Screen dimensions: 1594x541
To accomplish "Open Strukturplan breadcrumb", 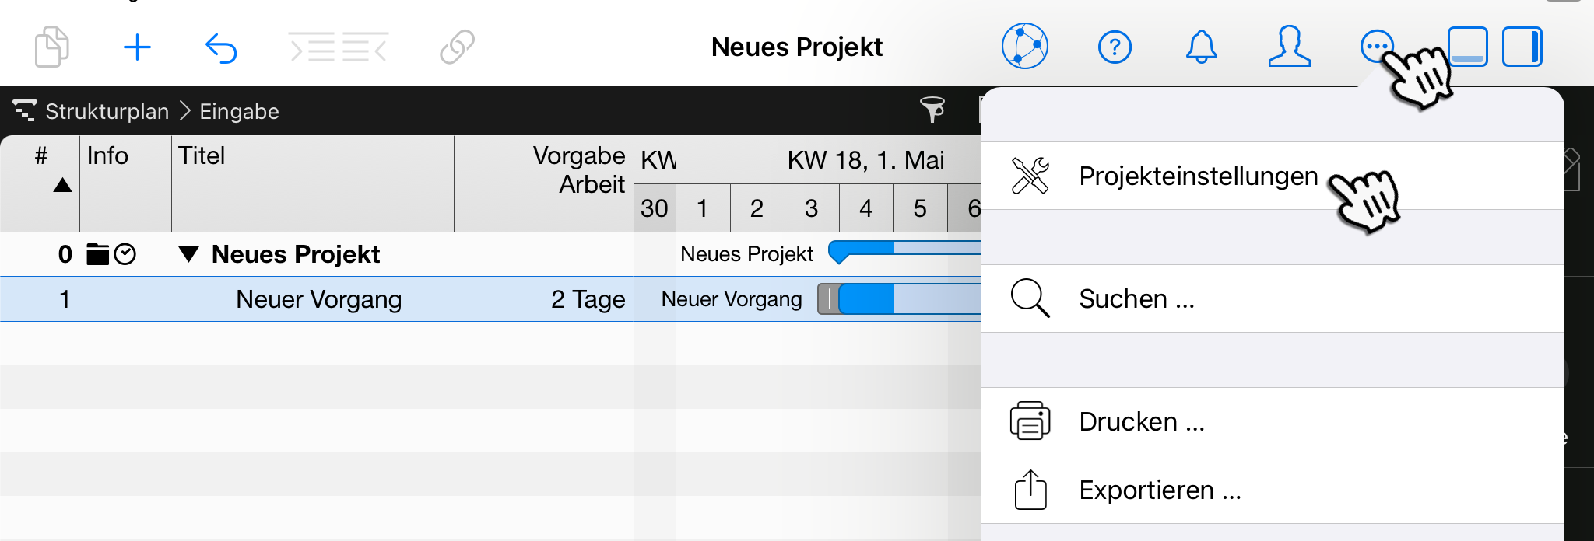I will (107, 111).
